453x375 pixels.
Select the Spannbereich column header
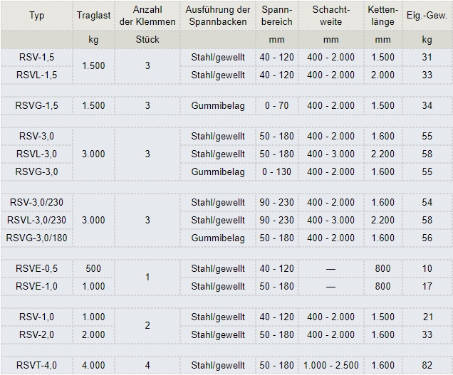[x=276, y=16]
